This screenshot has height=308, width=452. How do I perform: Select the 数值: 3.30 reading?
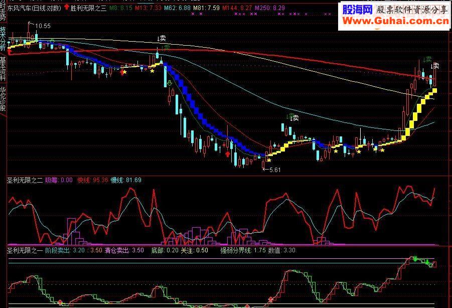281,250
